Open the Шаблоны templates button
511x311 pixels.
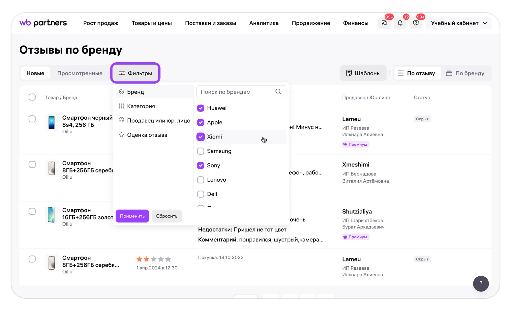pos(363,73)
